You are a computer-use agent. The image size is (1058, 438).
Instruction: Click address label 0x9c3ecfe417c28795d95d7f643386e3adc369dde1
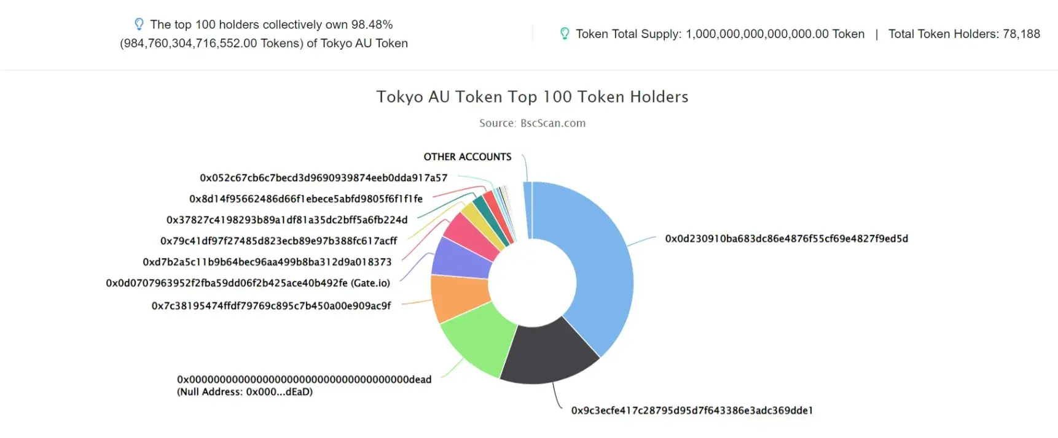click(692, 410)
